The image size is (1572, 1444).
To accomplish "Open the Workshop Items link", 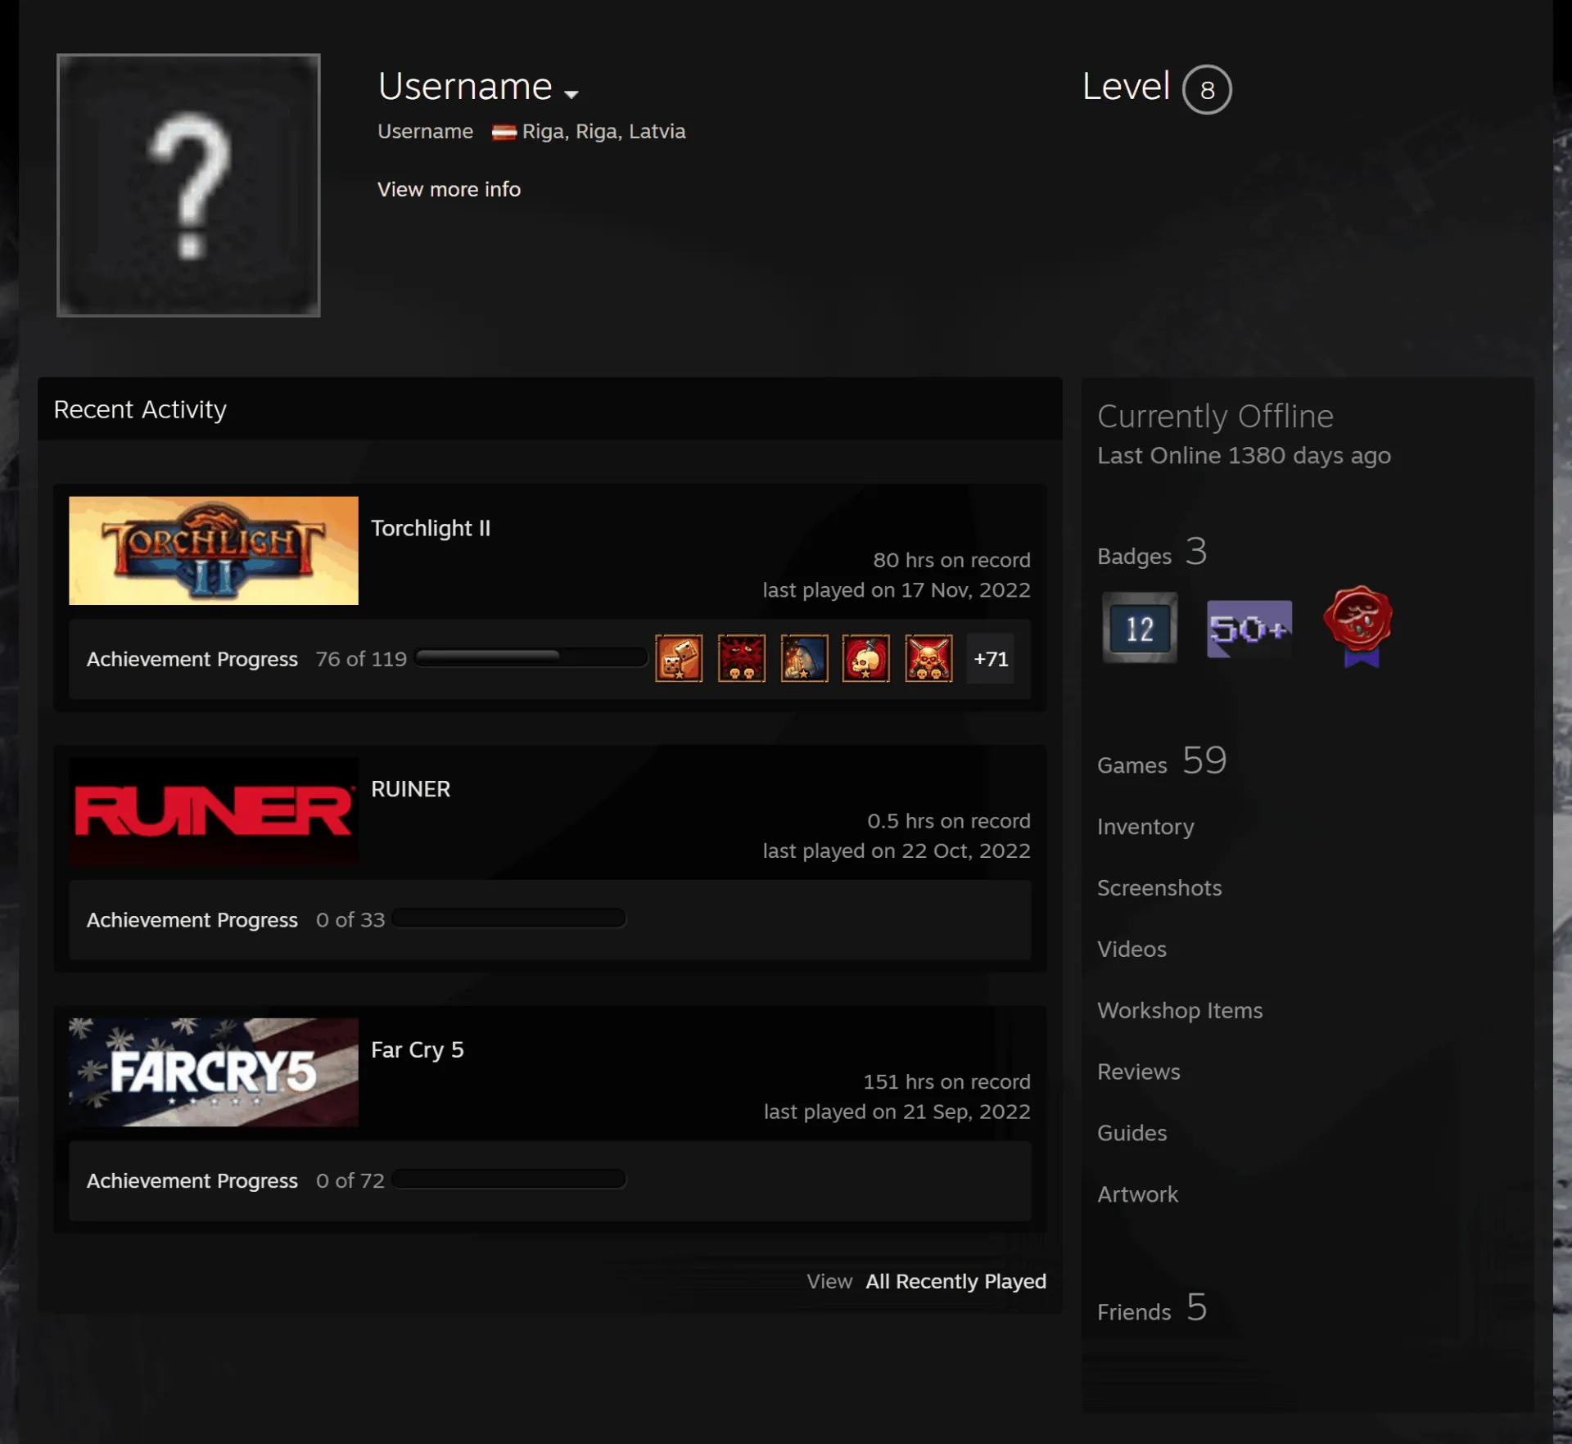I will point(1180,1011).
